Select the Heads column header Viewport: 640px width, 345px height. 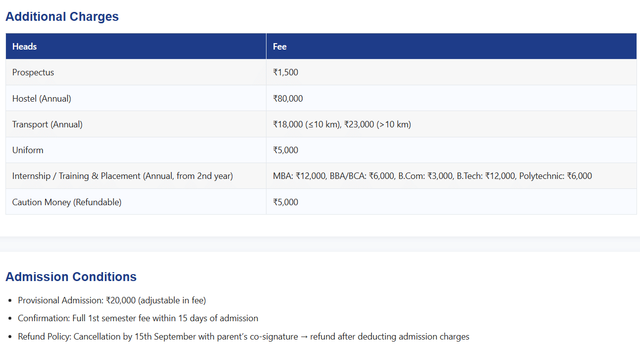(x=25, y=46)
